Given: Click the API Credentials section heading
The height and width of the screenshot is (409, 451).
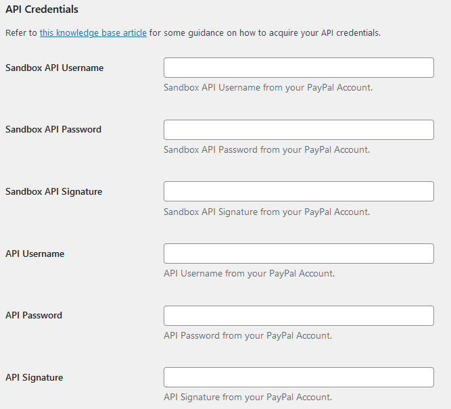Looking at the screenshot, I should [x=42, y=9].
